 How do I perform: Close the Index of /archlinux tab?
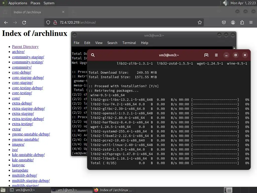tap(63, 12)
